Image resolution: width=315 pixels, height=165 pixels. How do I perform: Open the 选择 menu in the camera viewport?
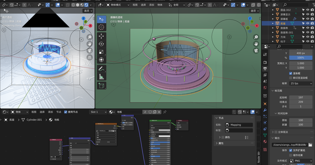(x=143, y=5)
